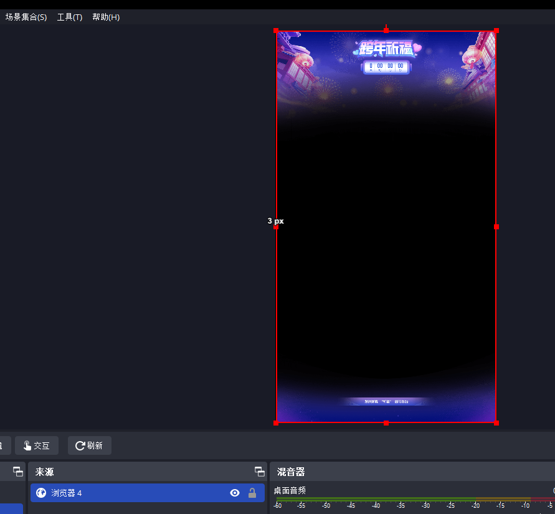
Task: Click the right-middle red handle of the preview
Action: [496, 227]
